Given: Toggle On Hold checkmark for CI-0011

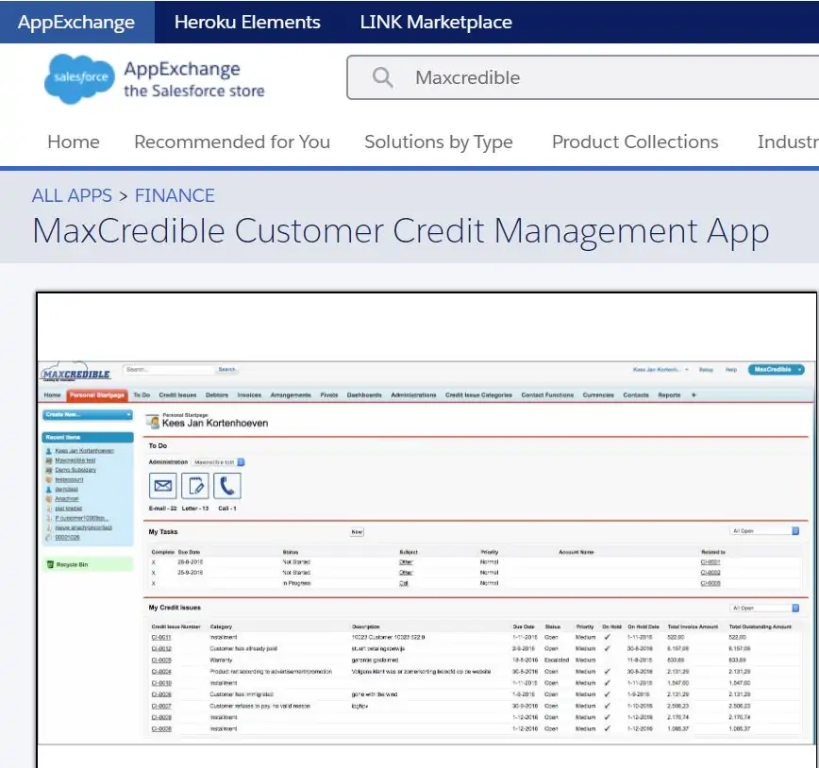Looking at the screenshot, I should (608, 637).
